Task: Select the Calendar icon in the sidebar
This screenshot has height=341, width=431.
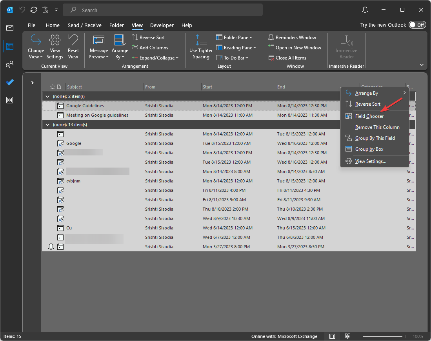Action: [x=9, y=46]
